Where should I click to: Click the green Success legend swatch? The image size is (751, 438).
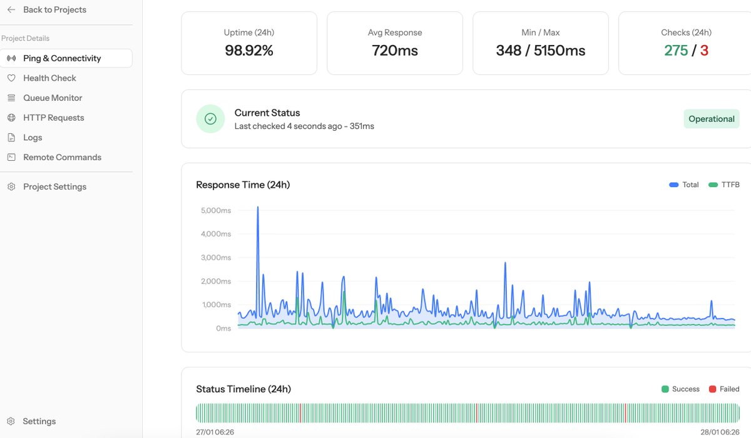[x=665, y=389]
